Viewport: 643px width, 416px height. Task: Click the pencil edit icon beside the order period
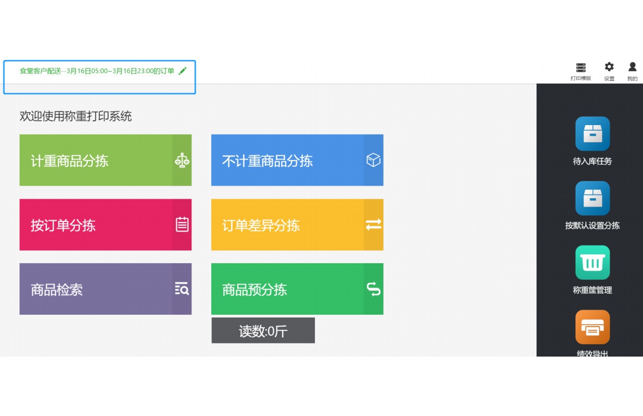(182, 71)
